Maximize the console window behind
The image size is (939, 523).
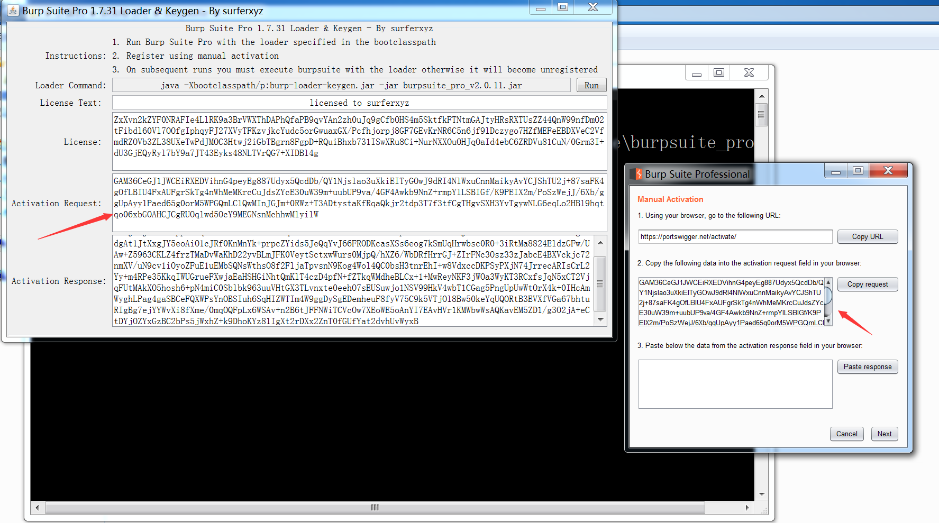click(719, 72)
